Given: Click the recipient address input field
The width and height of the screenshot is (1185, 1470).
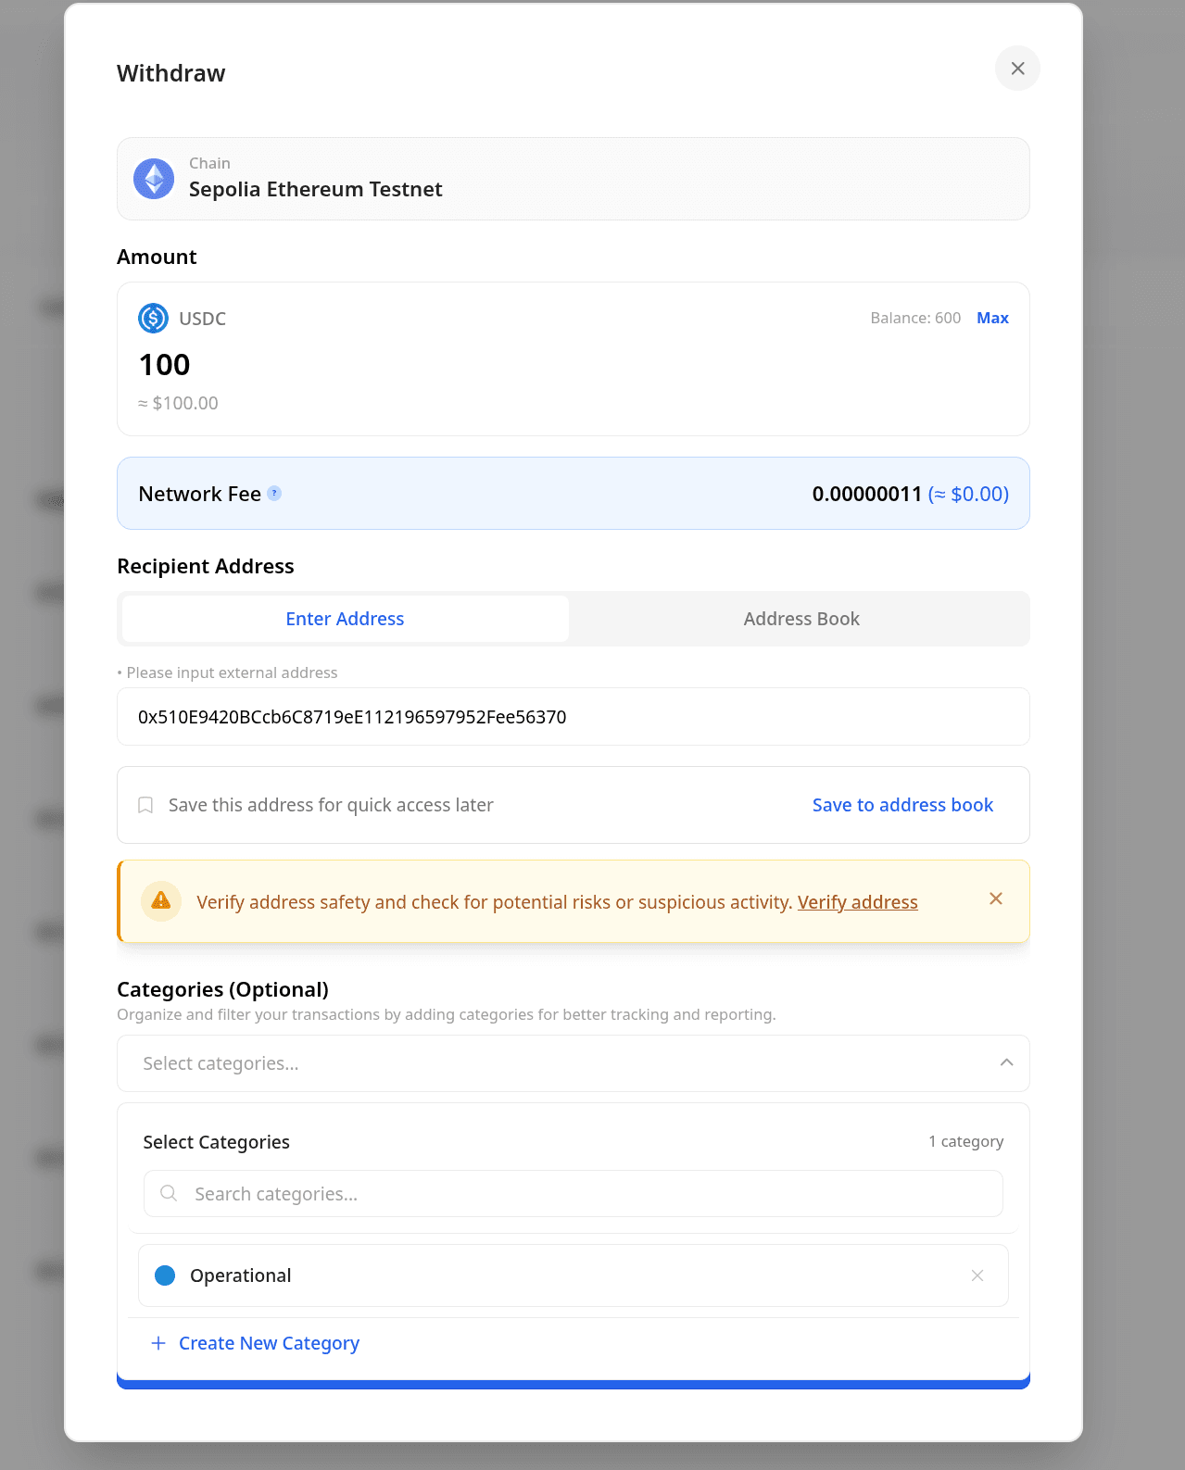Looking at the screenshot, I should pos(573,717).
